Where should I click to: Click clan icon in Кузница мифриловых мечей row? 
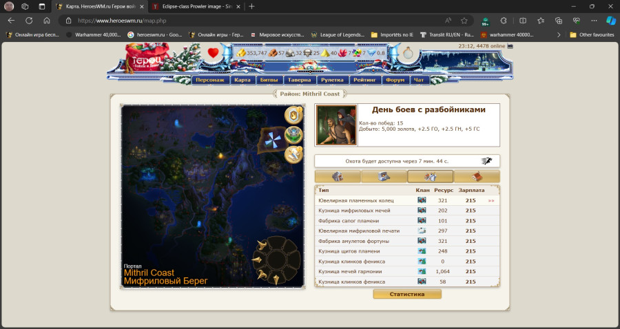(422, 211)
